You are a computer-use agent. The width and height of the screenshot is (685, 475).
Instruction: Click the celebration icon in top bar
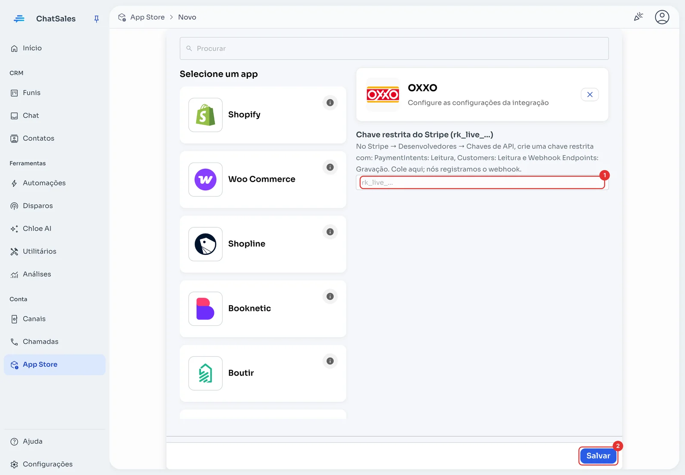pos(638,17)
